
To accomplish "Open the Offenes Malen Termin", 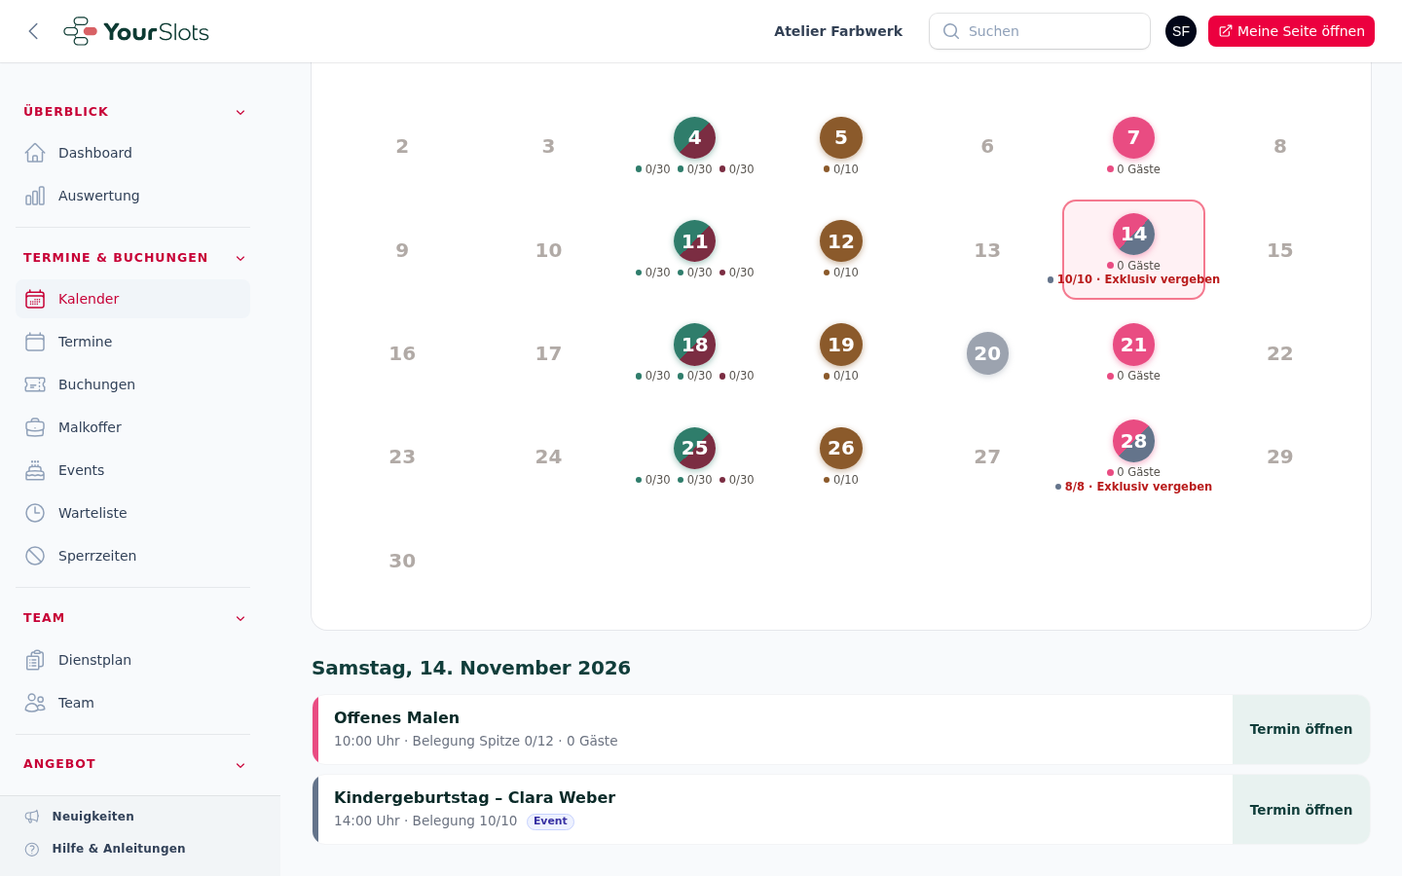I will coord(1301,729).
